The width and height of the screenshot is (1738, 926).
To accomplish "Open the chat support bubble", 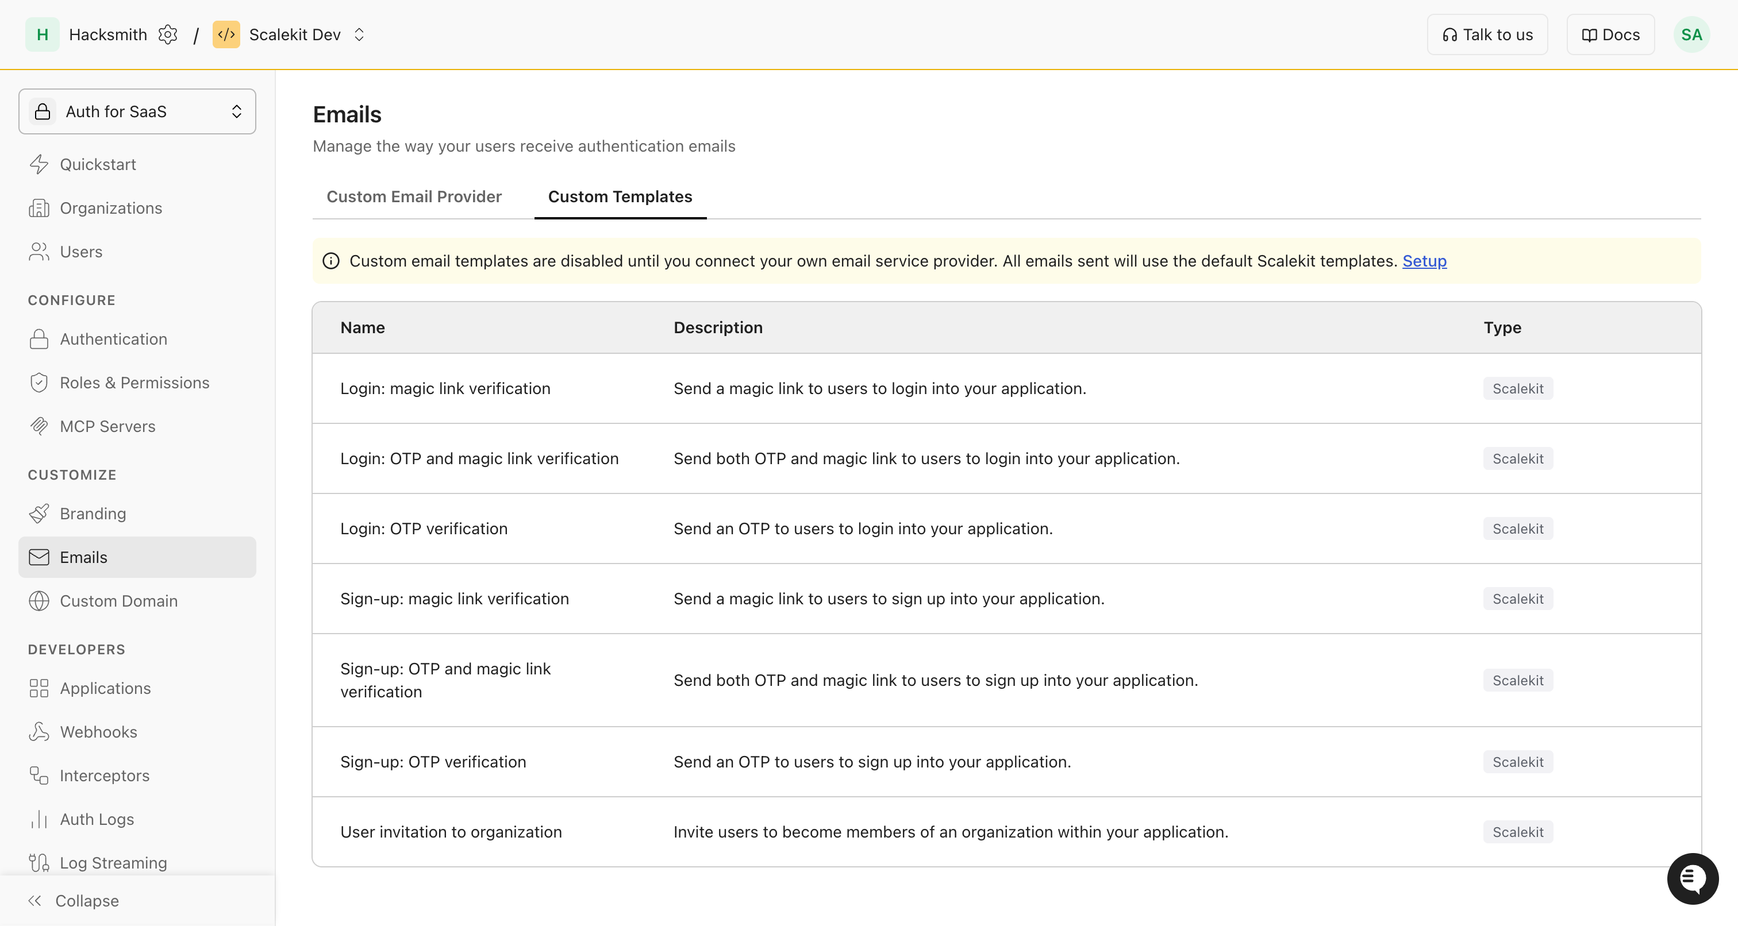I will coord(1693,878).
